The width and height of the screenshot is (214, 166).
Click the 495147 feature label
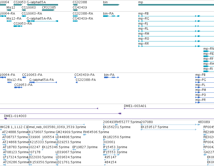click(x=110, y=157)
